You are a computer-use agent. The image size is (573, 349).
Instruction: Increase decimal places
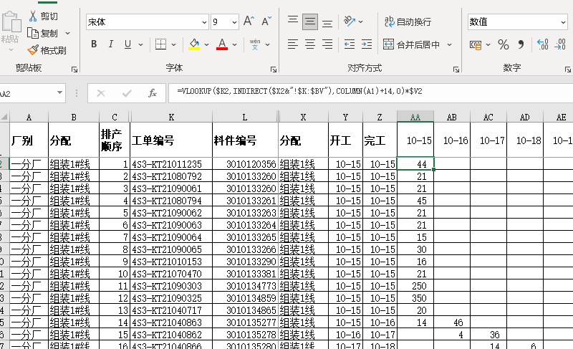click(543, 44)
